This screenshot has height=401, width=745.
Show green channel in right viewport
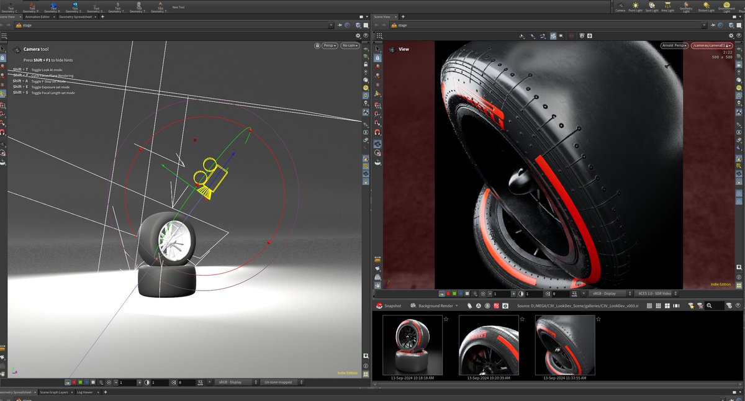click(454, 294)
